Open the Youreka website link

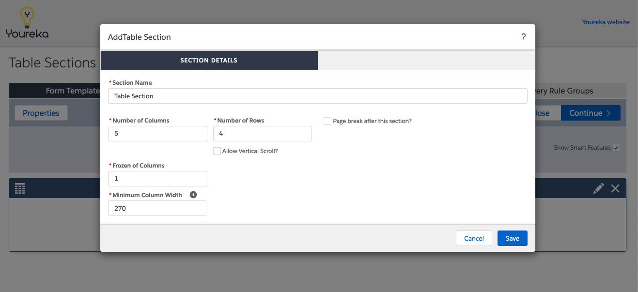[x=606, y=22]
